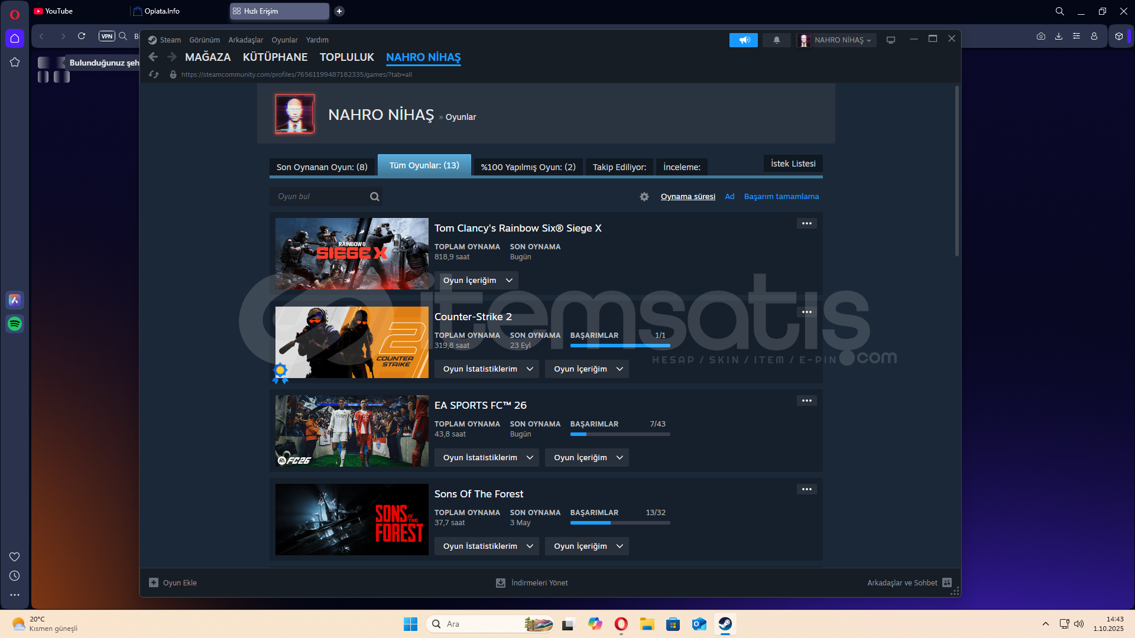
Task: Click the games list settings gear icon
Action: tap(644, 197)
